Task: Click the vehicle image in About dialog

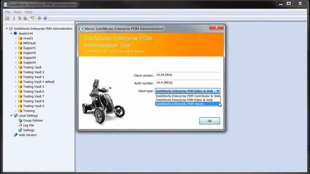Action: (103, 101)
